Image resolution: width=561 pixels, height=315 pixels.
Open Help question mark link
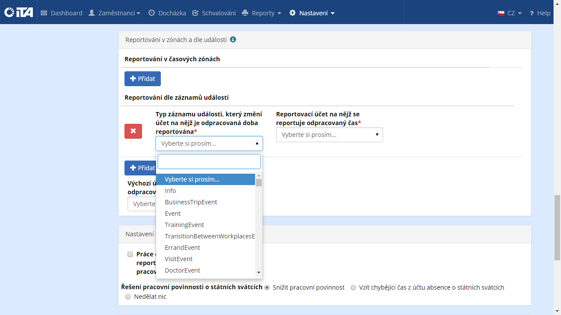(x=540, y=13)
